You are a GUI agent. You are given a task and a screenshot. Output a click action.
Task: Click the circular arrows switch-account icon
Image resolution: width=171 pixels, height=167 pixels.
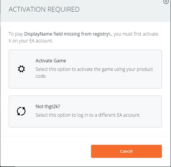click(21, 111)
